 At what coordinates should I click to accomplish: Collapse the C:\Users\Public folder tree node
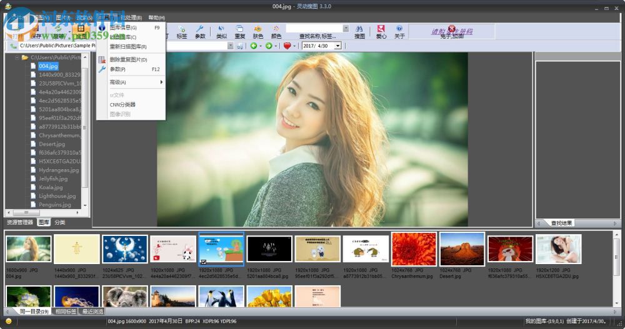pyautogui.click(x=16, y=57)
